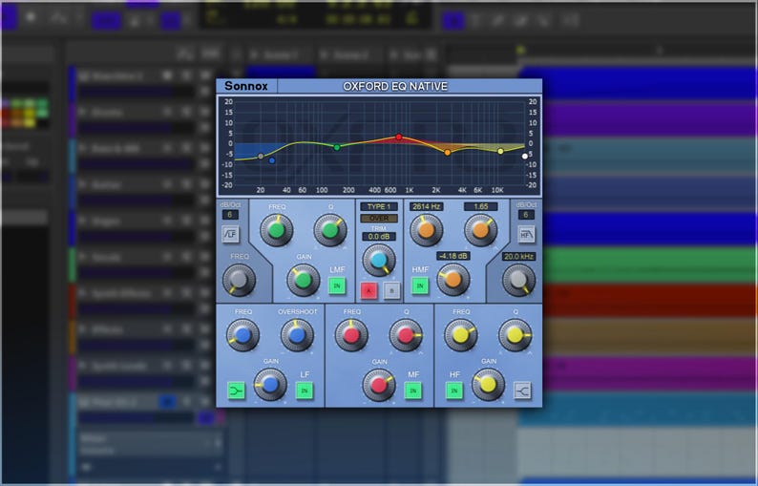
Task: Click the green LMF Q knob
Action: (330, 230)
